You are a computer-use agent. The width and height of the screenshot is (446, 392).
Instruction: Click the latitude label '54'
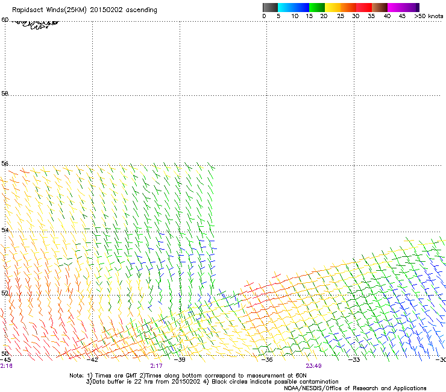tap(5, 230)
